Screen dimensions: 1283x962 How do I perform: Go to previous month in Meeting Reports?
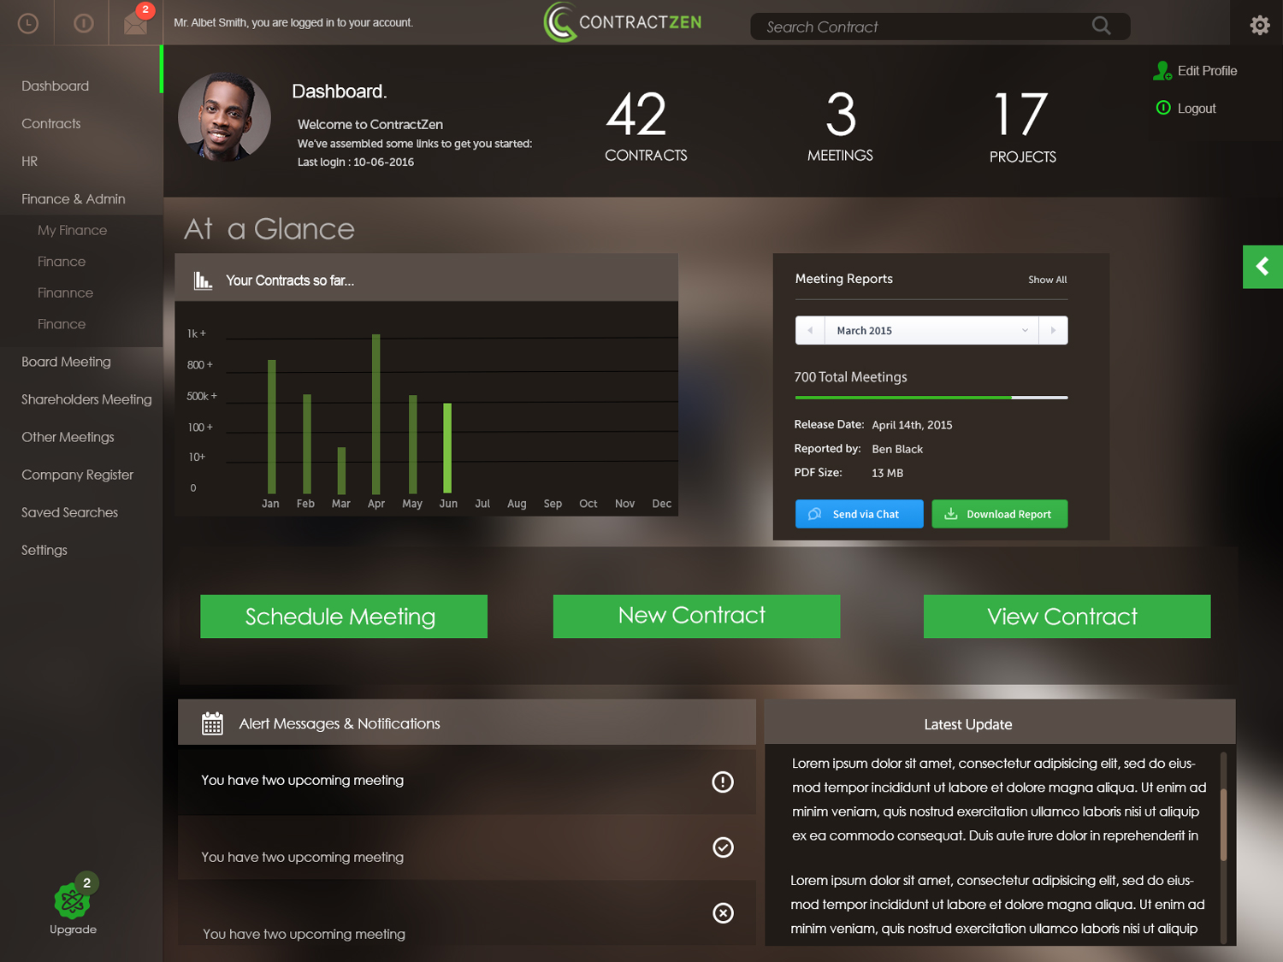click(810, 330)
